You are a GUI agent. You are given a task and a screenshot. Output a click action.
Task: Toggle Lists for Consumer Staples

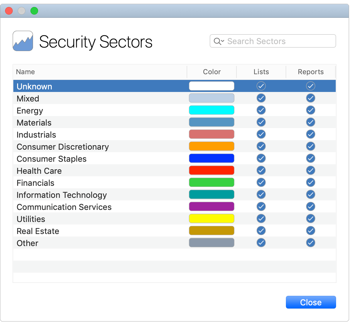click(261, 158)
